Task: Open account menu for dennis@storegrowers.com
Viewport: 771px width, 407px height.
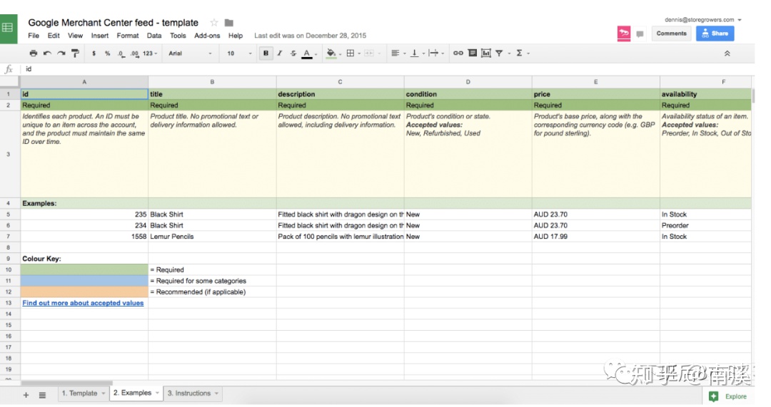Action: (x=702, y=20)
